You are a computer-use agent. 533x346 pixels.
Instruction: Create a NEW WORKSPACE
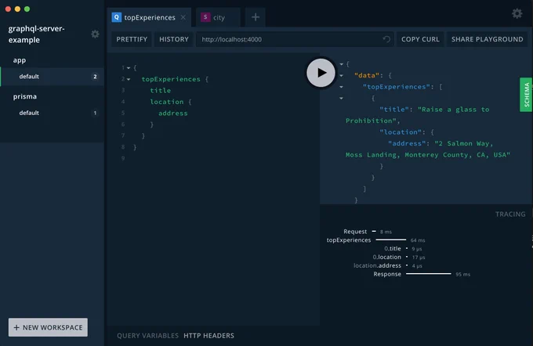(x=48, y=327)
